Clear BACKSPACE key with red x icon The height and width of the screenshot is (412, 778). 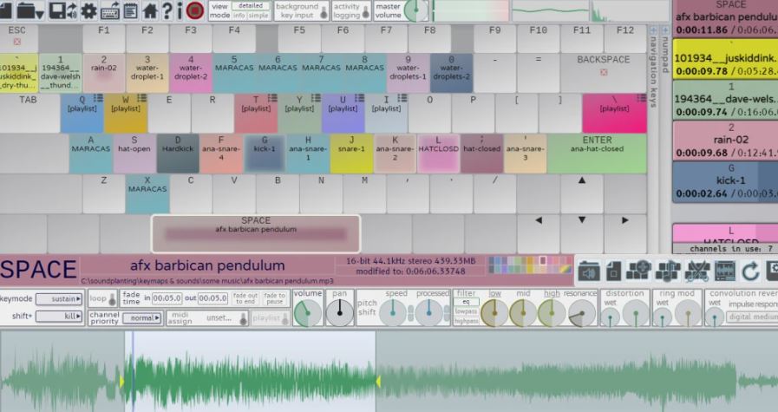(604, 72)
